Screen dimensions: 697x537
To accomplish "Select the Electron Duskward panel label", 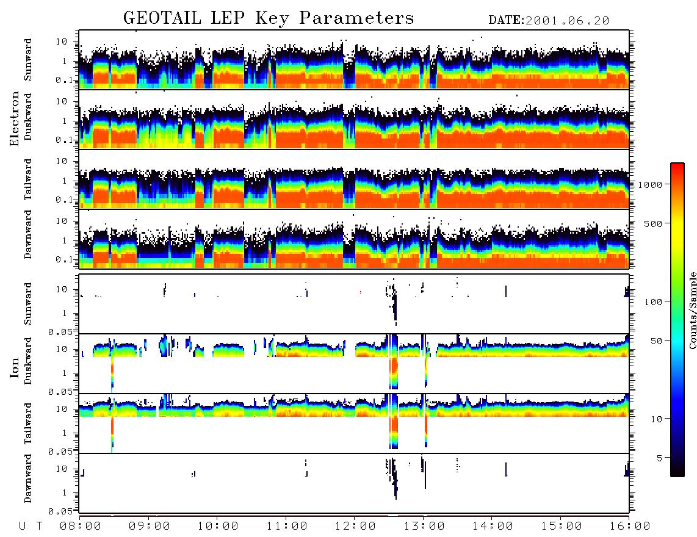I will (x=28, y=117).
